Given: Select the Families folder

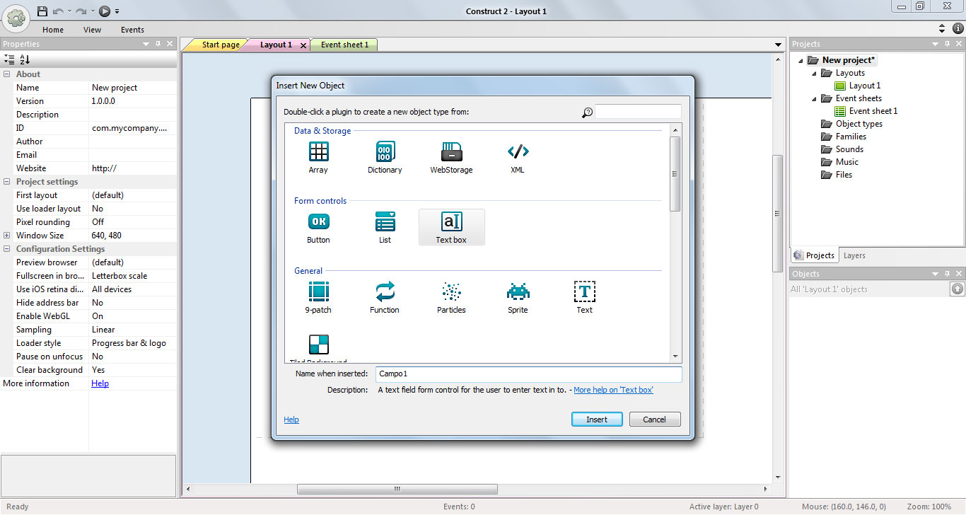Looking at the screenshot, I should 844,137.
